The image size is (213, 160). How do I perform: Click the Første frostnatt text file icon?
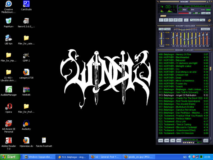(x=44, y=142)
